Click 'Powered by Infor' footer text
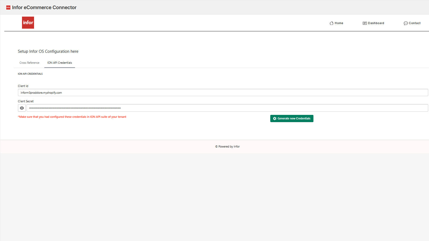Screen dimensions: 429x241 pos(227,146)
